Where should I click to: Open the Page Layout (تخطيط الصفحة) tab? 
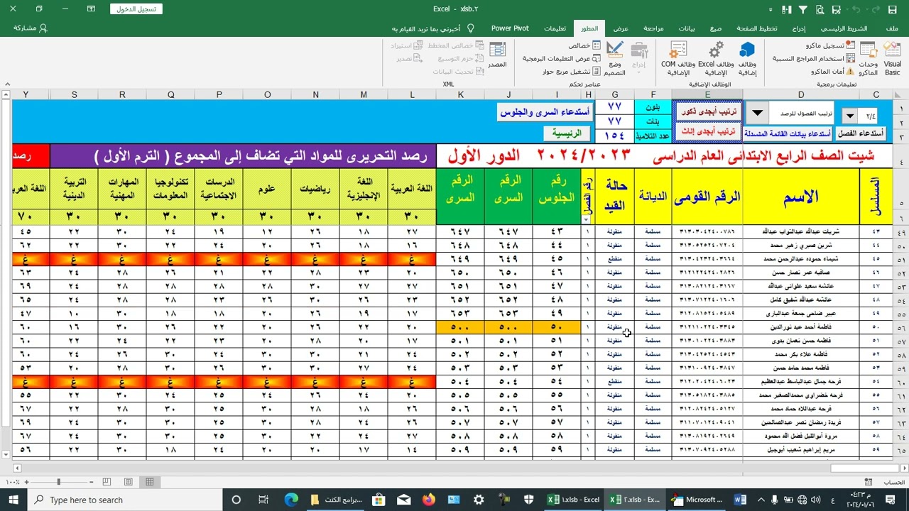point(756,28)
